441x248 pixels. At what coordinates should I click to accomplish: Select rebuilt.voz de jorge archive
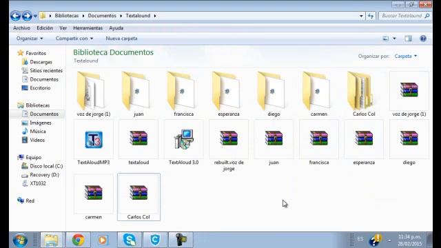[x=229, y=145]
